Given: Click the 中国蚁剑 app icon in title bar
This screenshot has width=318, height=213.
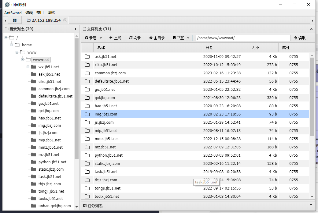Looking at the screenshot, I should (x=7, y=5).
